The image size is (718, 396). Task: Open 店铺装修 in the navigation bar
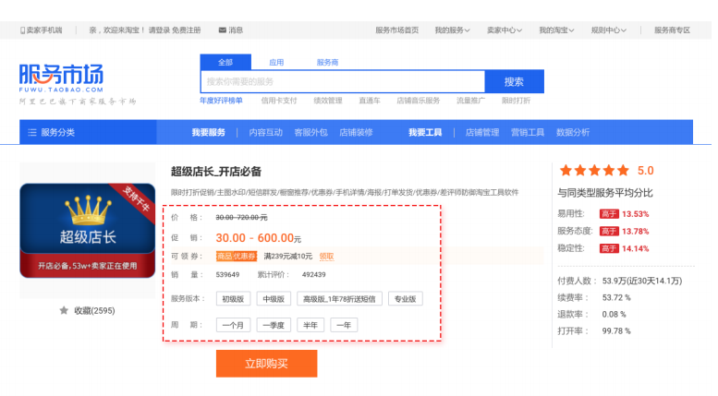click(x=356, y=133)
